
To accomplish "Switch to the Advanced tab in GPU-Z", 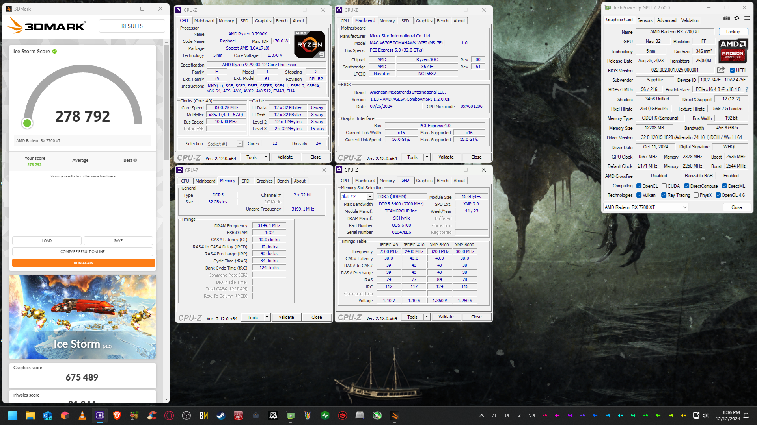I will (x=666, y=20).
